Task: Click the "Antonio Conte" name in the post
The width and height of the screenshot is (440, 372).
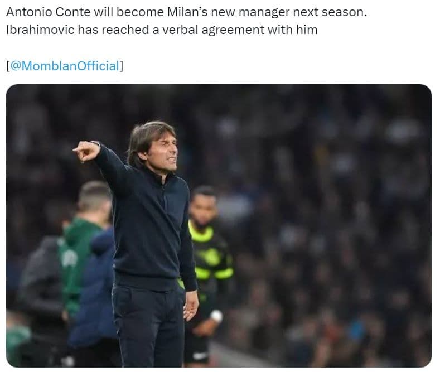Action: pos(48,12)
